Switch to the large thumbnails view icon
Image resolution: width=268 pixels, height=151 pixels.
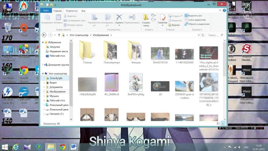pyautogui.click(x=223, y=123)
